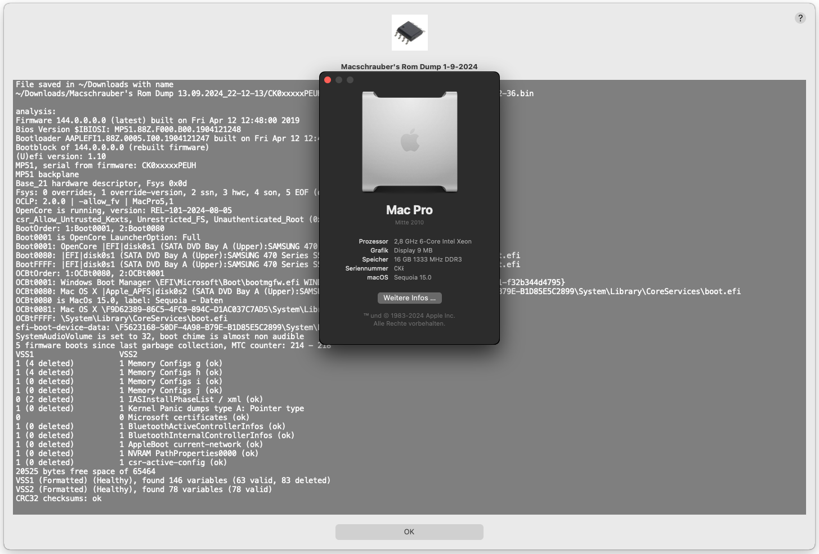Click the 'MP51 backplane' line
The width and height of the screenshot is (819, 554).
coord(47,174)
